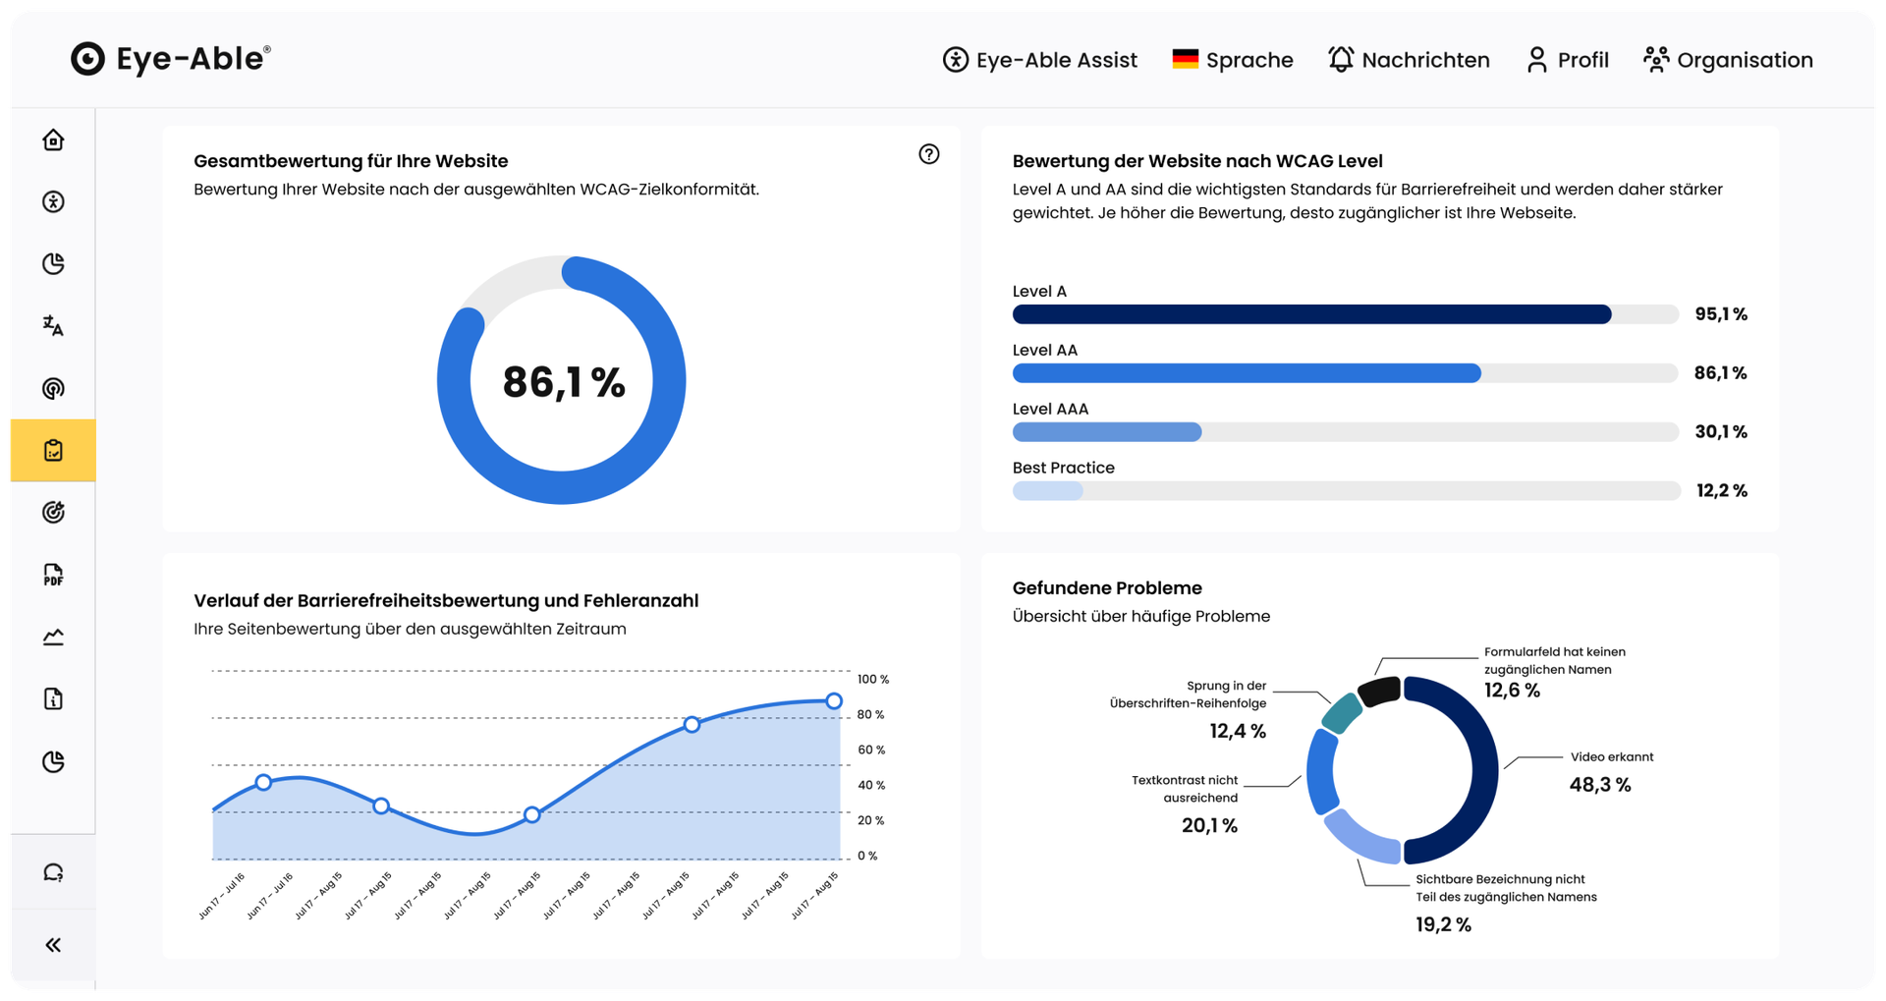Select the PDF document sidebar icon
Image resolution: width=1886 pixels, height=1001 pixels.
[53, 575]
